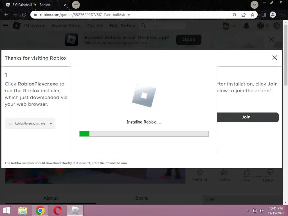Dismiss the Desktop app banner
The image size is (288, 216).
[x=271, y=39]
